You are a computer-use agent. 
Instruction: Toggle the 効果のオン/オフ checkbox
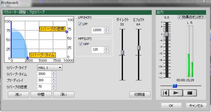pos(179,17)
